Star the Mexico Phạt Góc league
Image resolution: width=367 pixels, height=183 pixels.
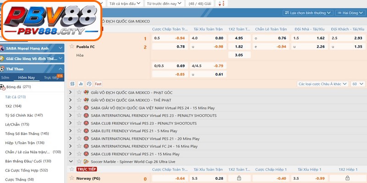(79, 92)
